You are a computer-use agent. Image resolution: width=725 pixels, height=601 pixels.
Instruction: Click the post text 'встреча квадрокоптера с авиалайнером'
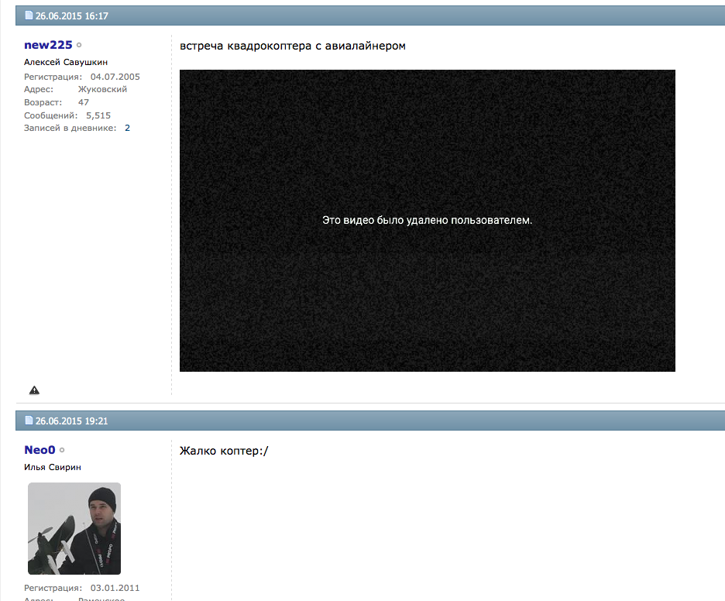click(292, 46)
